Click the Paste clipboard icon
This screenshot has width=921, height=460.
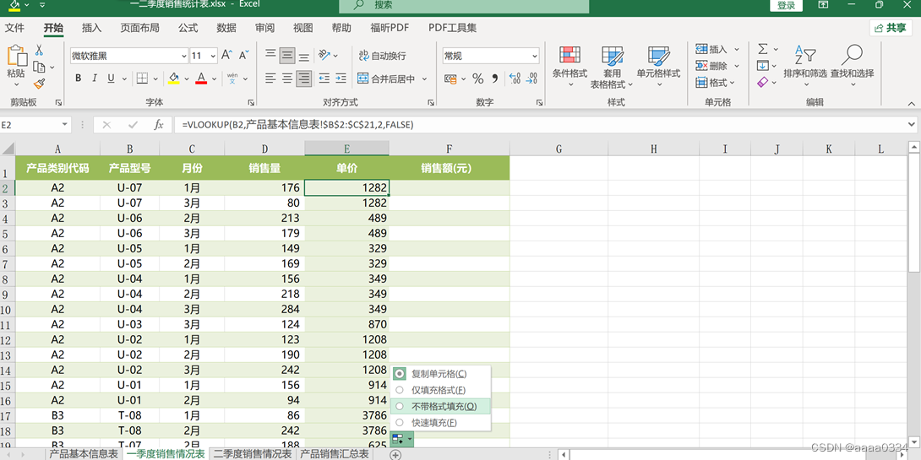tap(16, 56)
